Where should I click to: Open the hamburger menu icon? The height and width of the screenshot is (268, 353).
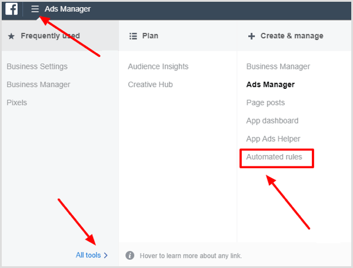35,9
